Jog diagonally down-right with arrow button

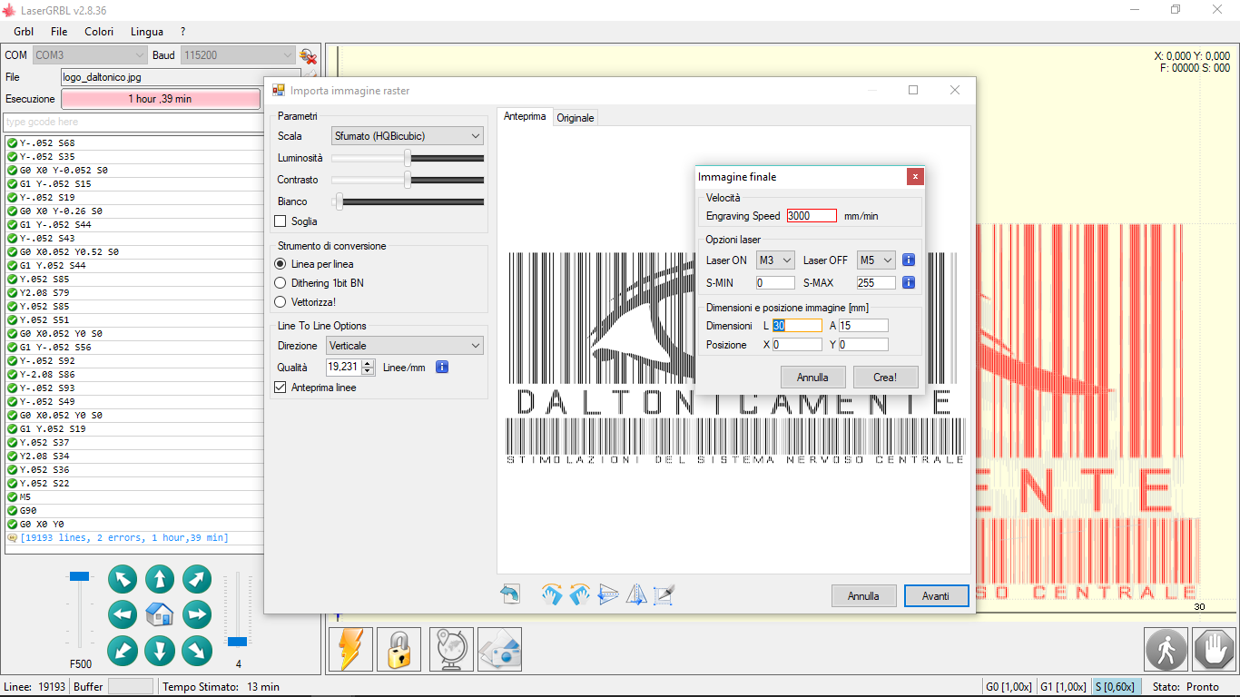(x=197, y=650)
